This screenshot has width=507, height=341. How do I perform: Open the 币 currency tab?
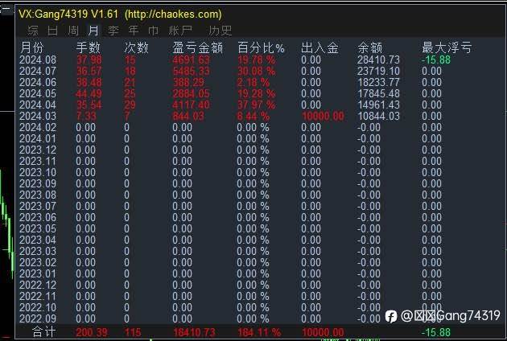pos(154,31)
